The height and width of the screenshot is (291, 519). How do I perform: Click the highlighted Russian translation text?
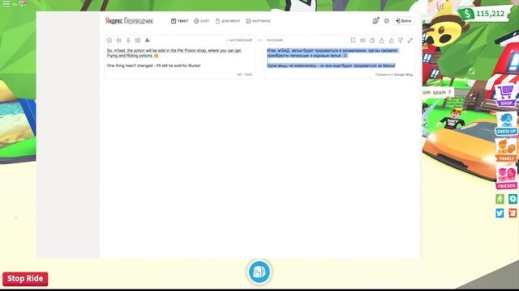332,58
